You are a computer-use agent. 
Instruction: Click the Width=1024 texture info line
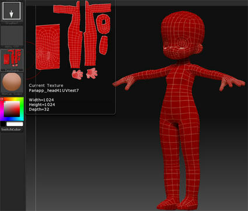point(41,100)
